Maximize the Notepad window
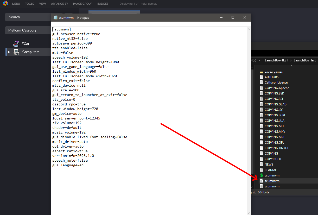This screenshot has height=215, width=318. click(233, 17)
